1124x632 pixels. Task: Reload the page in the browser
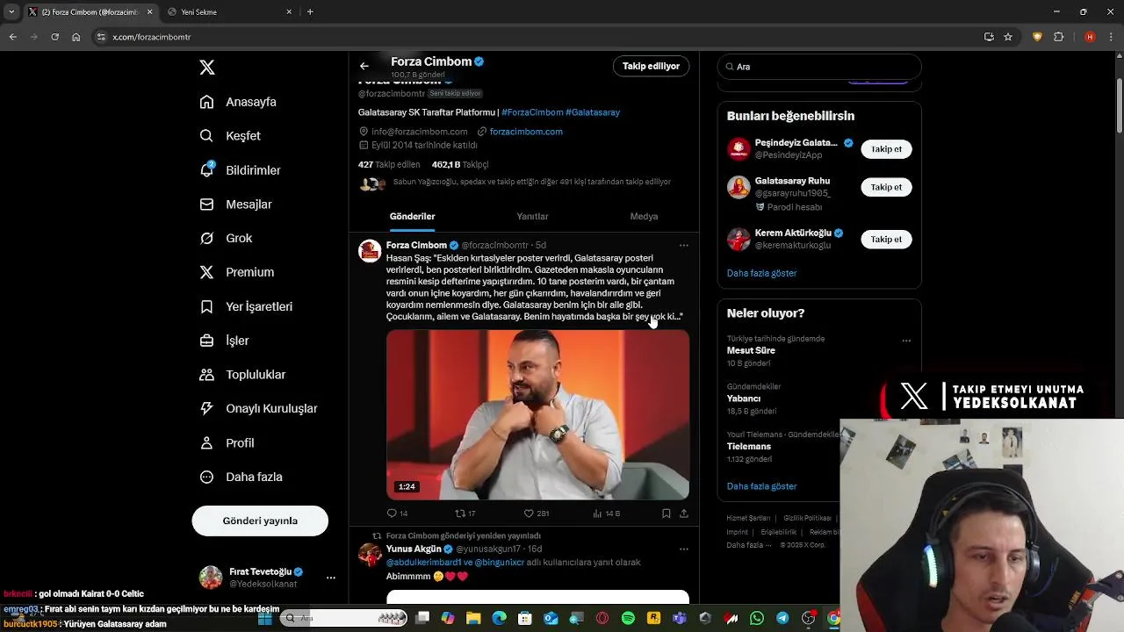coord(54,37)
